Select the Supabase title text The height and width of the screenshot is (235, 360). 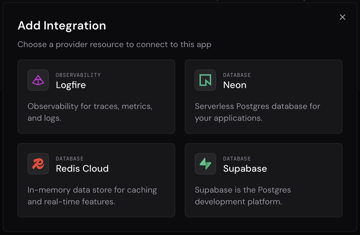coord(245,168)
